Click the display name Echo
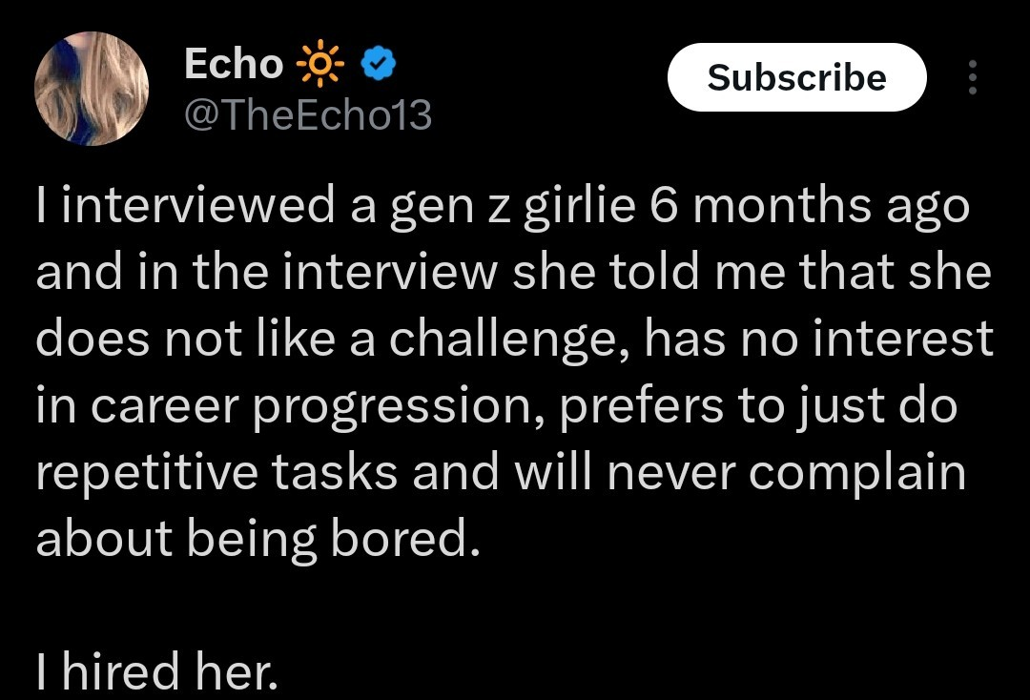The height and width of the screenshot is (700, 1030). [233, 64]
